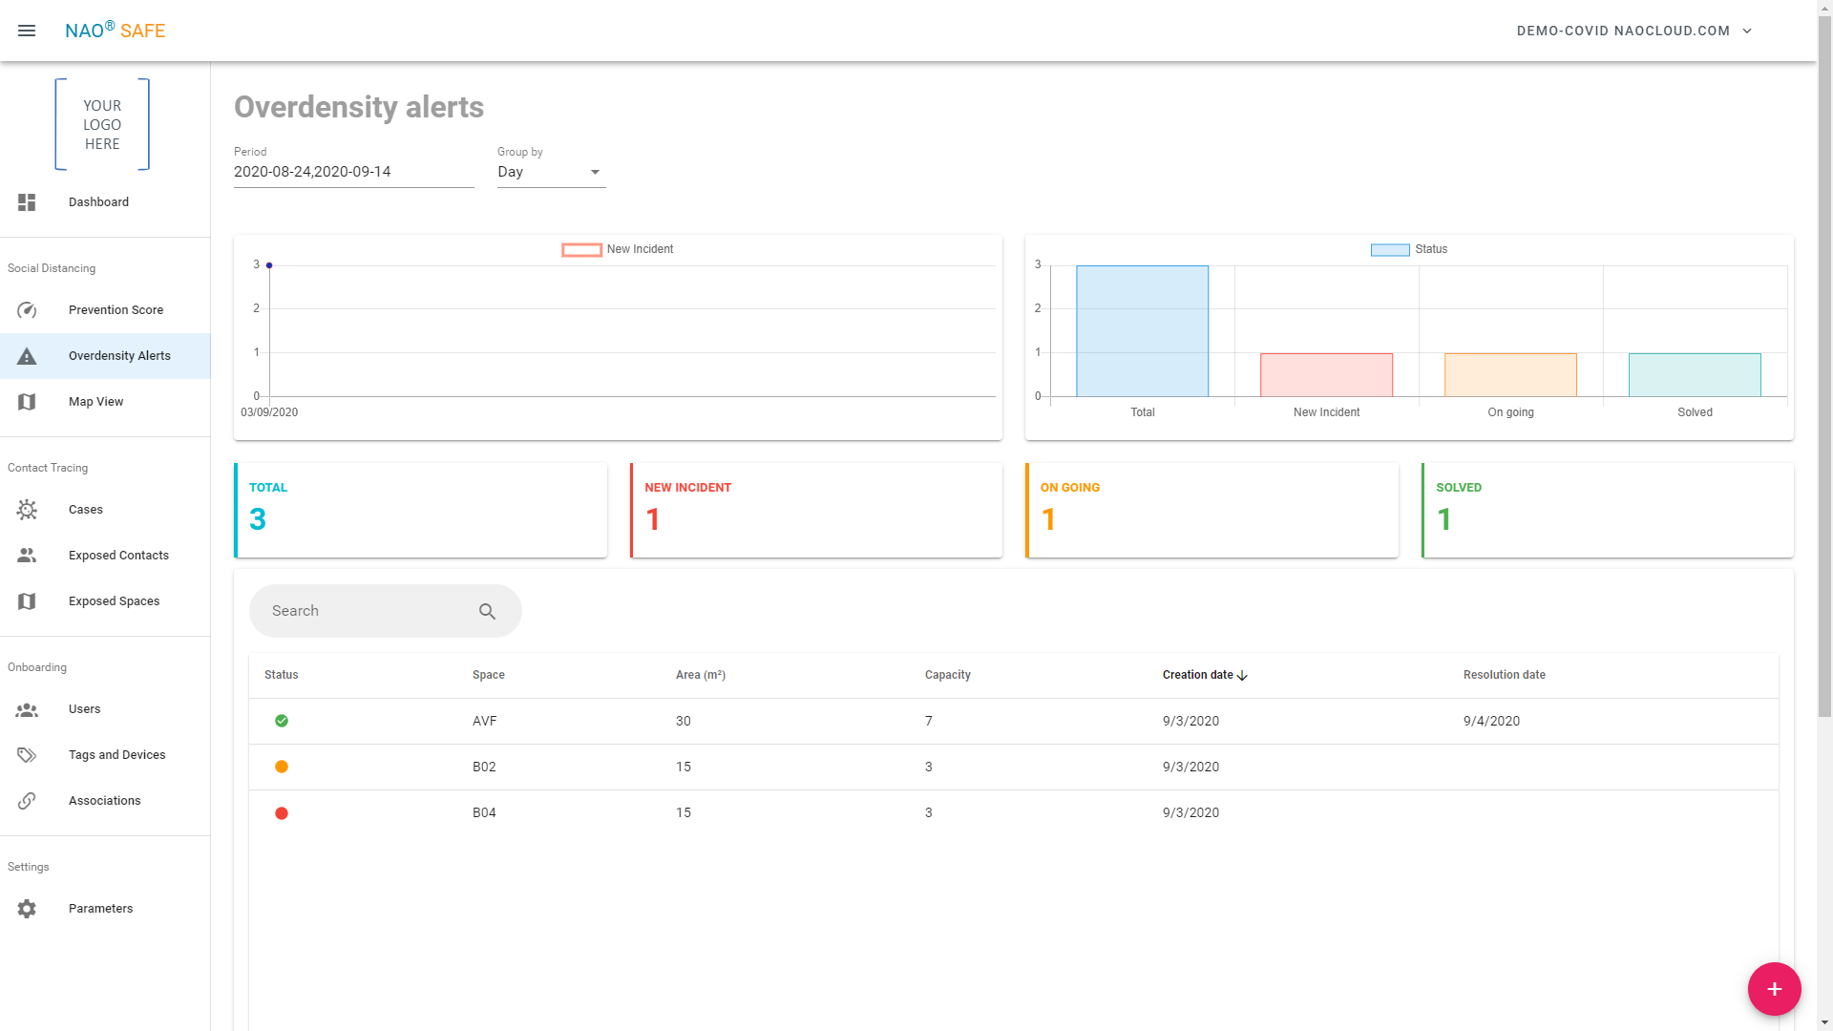Click the Exposed Contacts people icon

[x=27, y=556]
